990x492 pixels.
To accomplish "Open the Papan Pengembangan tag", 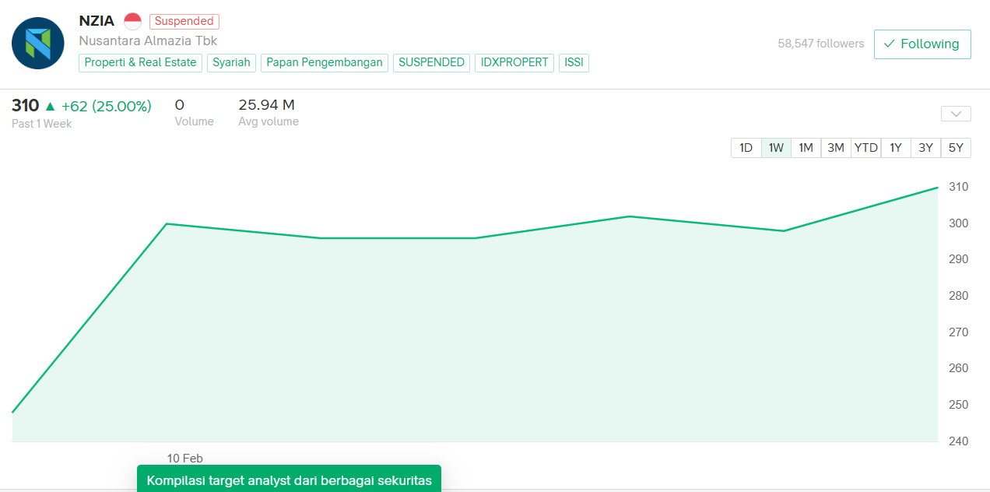I will tap(325, 62).
